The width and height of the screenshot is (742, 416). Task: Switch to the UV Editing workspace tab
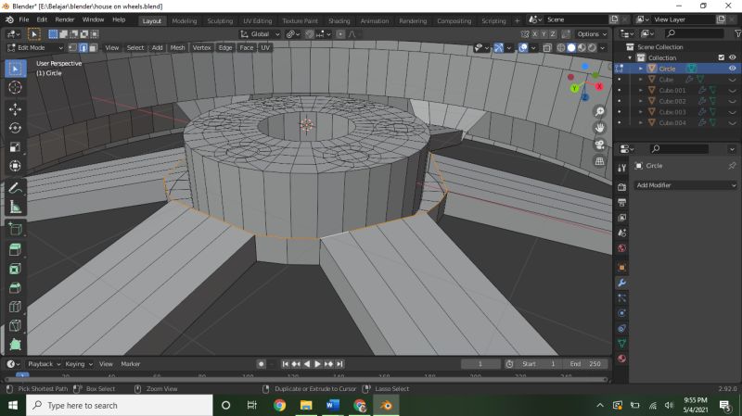coord(258,20)
